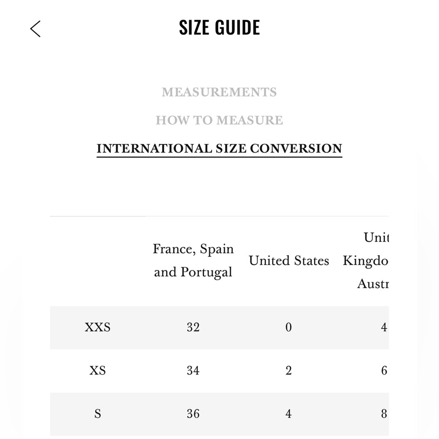439x439 pixels.
Task: Click UK size 6 in XS row
Action: 384,371
